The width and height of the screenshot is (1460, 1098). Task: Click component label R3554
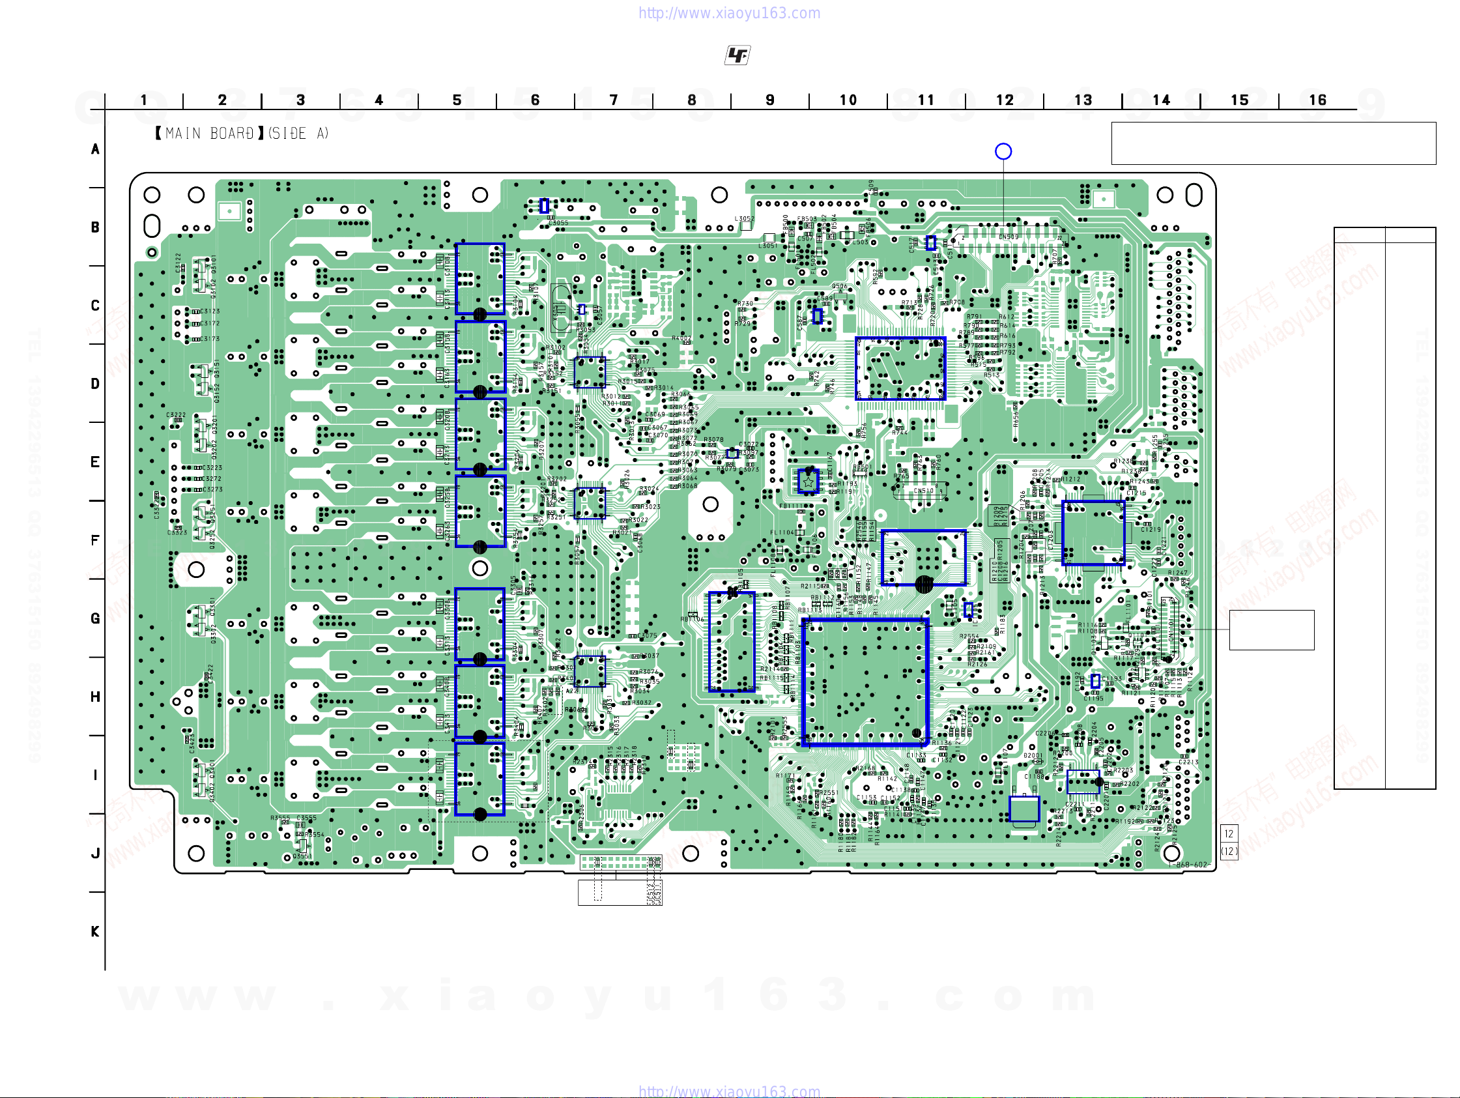314,835
